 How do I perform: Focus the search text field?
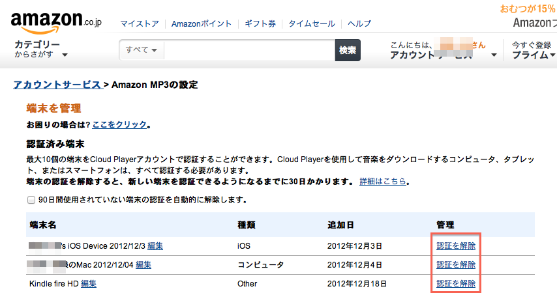tap(249, 50)
